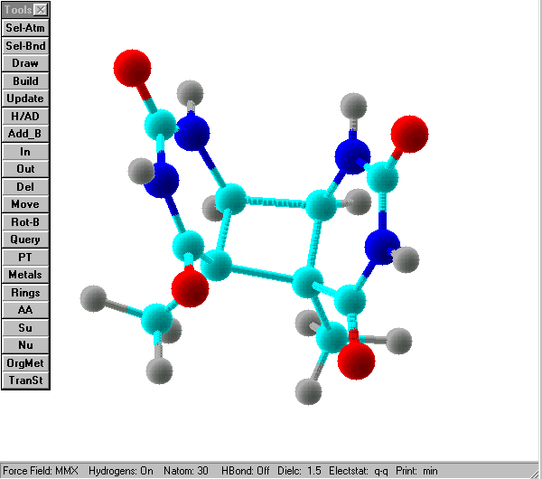Image resolution: width=542 pixels, height=479 pixels.
Task: Activate the Draw tool
Action: pyautogui.click(x=25, y=63)
